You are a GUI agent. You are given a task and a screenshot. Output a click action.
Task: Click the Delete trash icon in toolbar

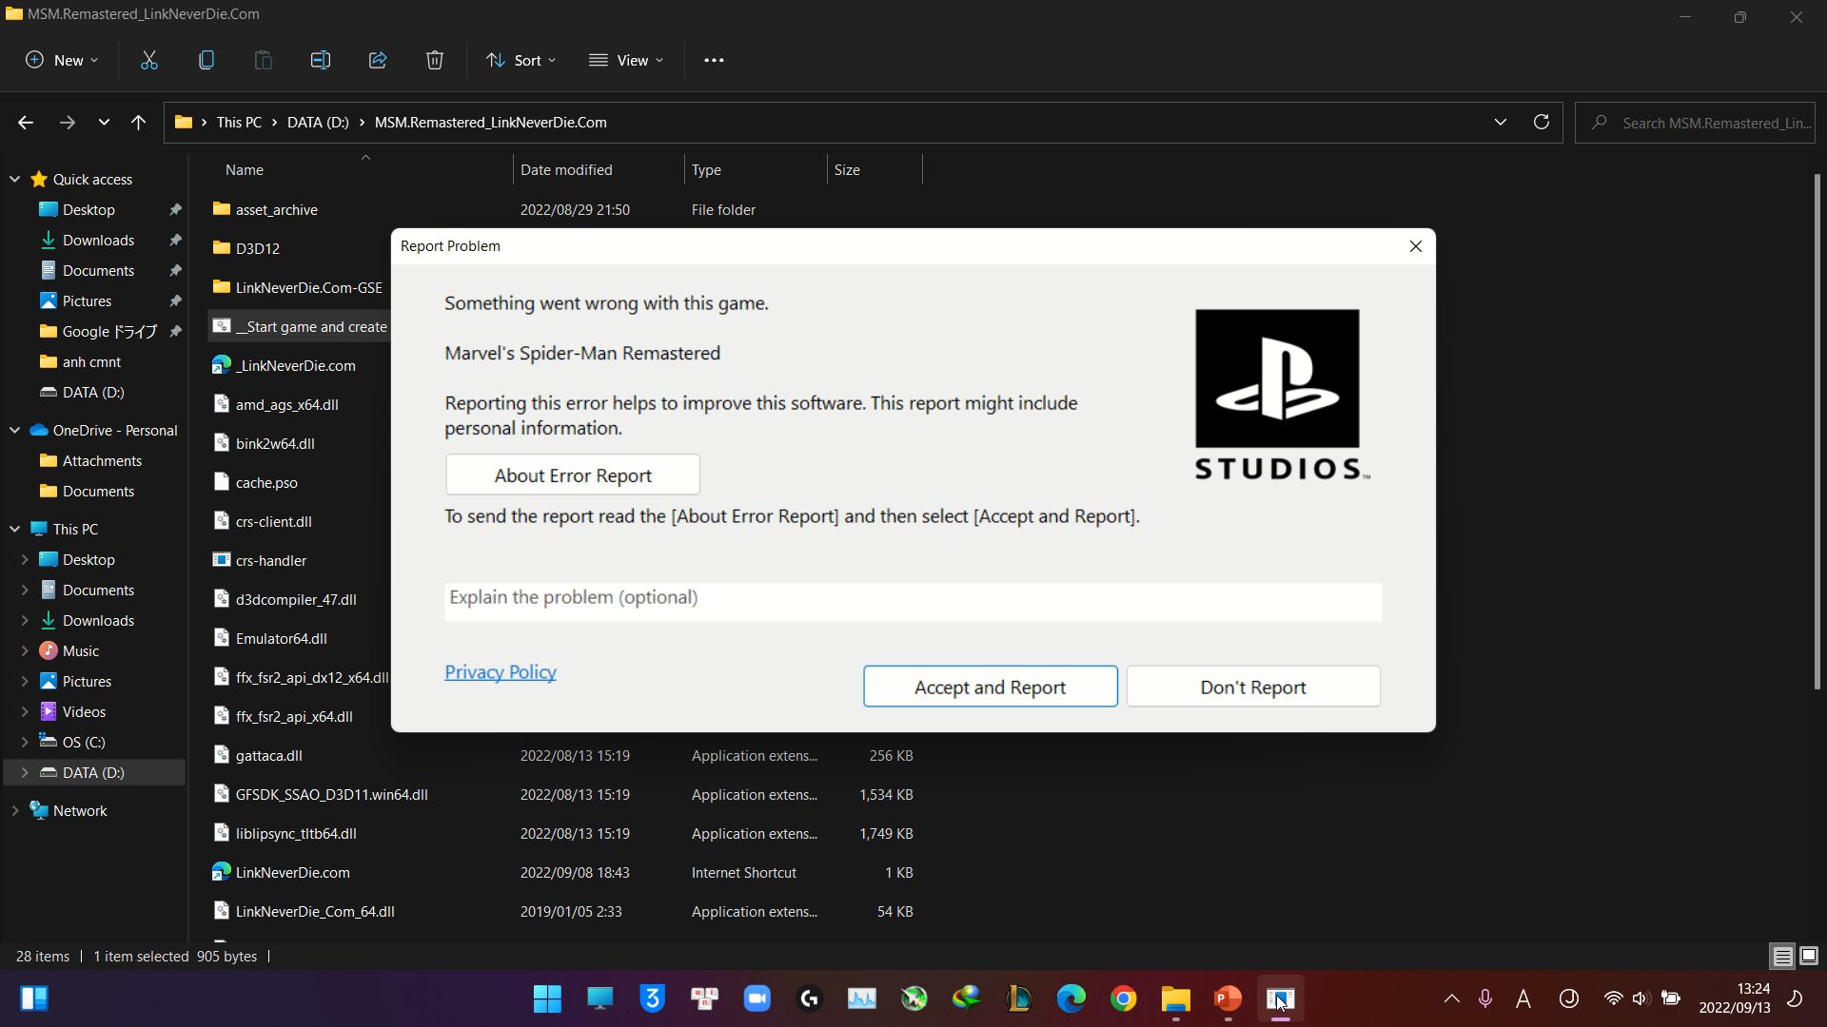point(435,60)
